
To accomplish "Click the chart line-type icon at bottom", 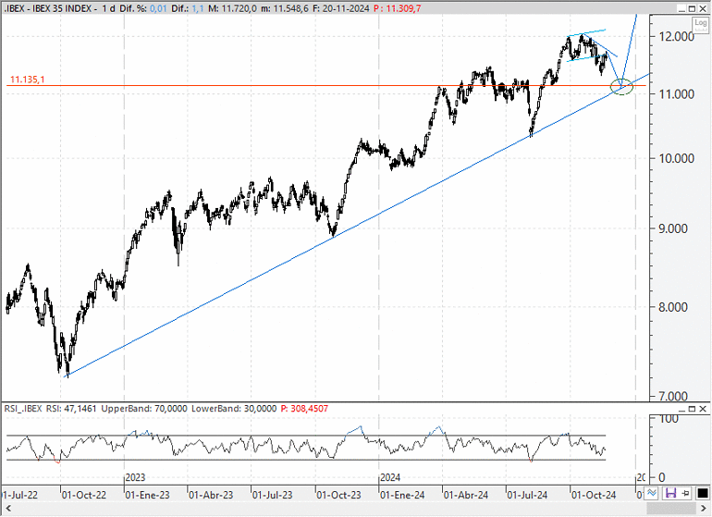I will click(652, 493).
